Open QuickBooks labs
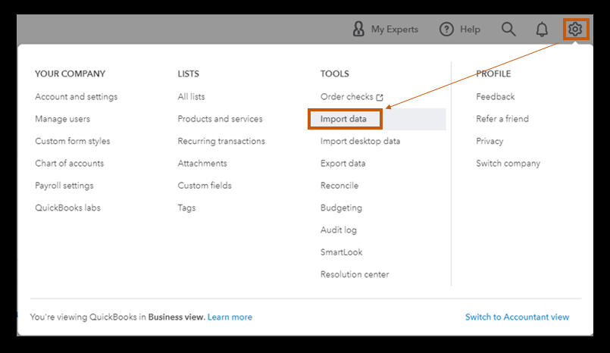 coord(67,208)
